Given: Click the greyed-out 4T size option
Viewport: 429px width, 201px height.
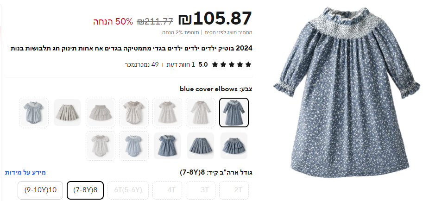Looking at the screenshot, I should click(x=167, y=190).
